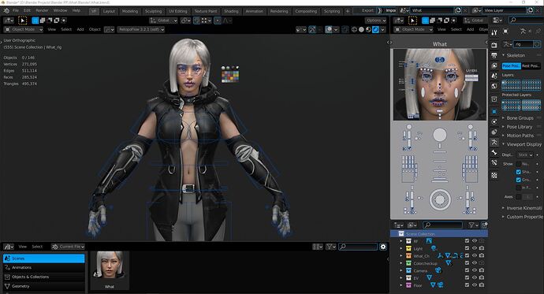Screen dimensions: 544x294
Task: Select Rest Position button
Action: coord(531,65)
